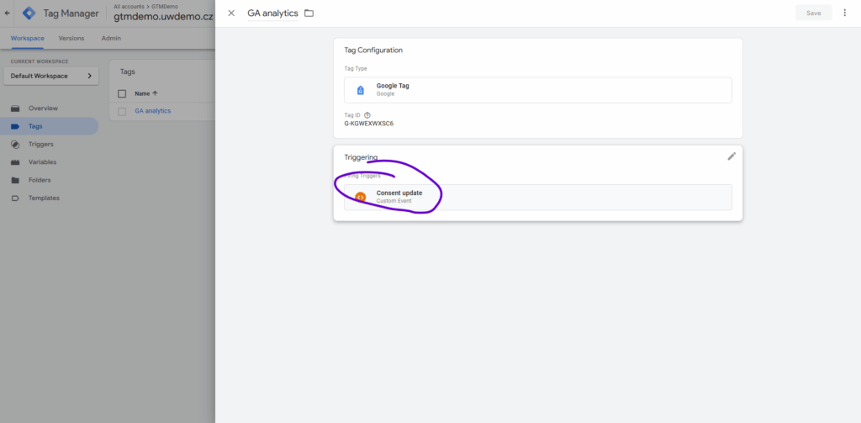The width and height of the screenshot is (861, 423).
Task: Select Variables in the left navigation
Action: [x=43, y=161]
